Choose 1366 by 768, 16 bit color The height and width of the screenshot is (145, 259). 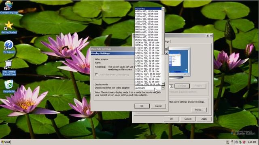pyautogui.click(x=148, y=79)
